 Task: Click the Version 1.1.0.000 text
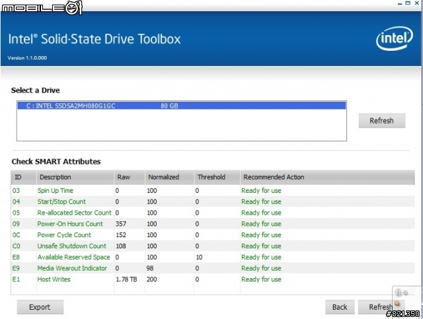[27, 57]
